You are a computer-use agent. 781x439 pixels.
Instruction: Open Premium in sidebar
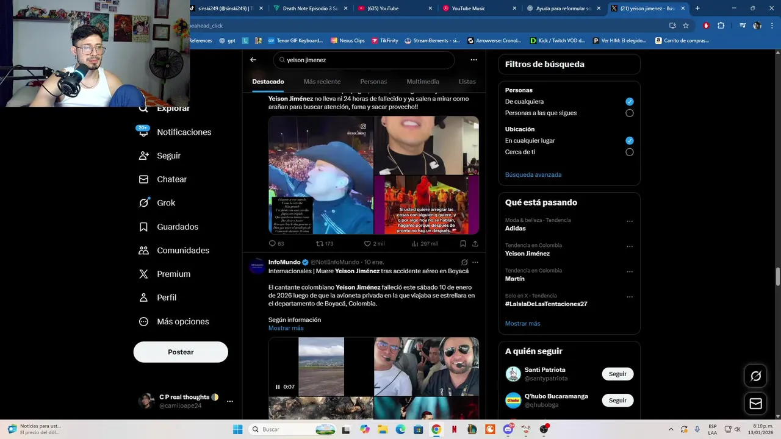165,274
